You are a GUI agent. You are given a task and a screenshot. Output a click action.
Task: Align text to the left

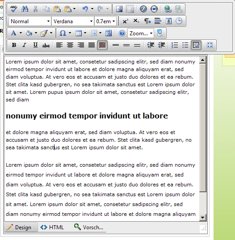click(x=59, y=45)
